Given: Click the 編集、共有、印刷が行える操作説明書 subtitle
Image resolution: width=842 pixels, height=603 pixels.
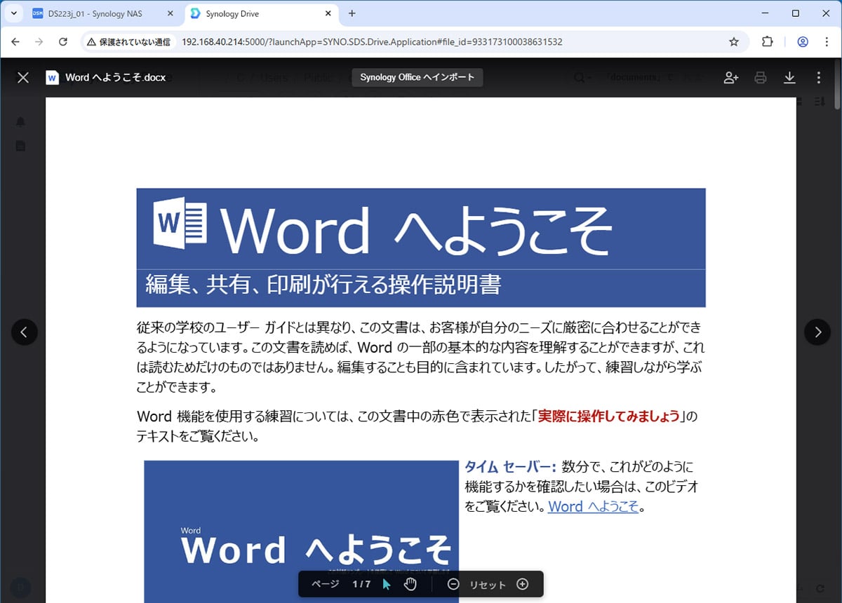Looking at the screenshot, I should (323, 285).
